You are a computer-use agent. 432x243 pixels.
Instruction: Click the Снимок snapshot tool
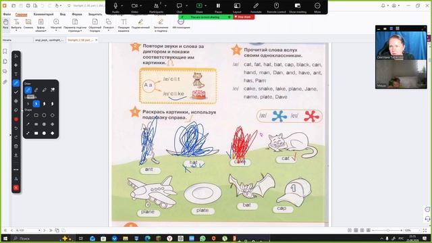[28, 24]
